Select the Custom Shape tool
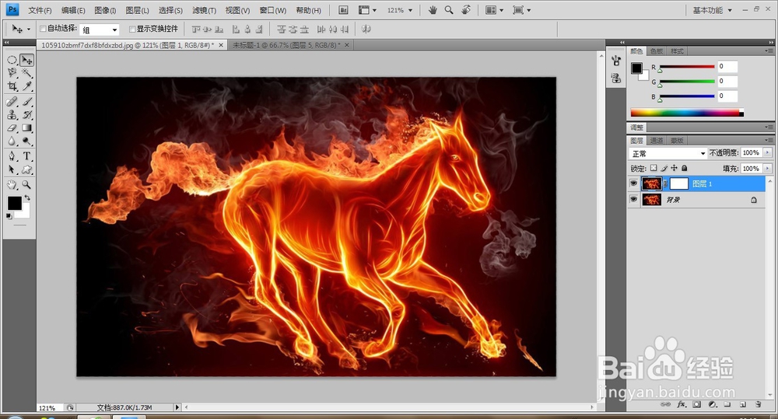The image size is (778, 419). coord(26,169)
